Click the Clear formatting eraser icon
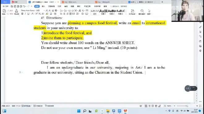The image size is (204, 114). pos(53,11)
